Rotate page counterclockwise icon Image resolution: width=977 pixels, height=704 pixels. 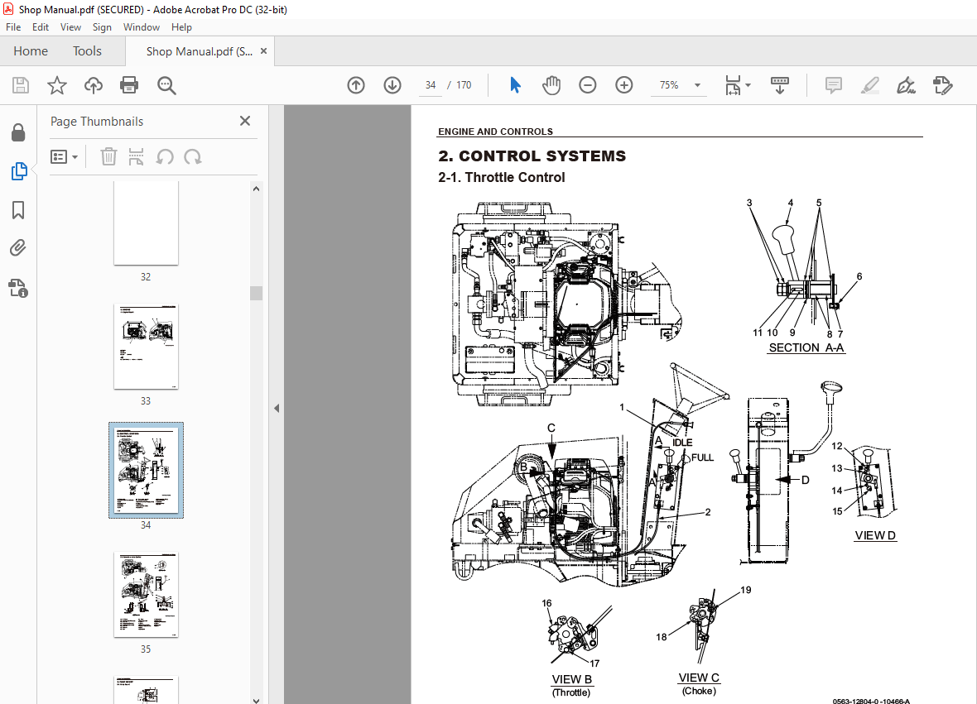(x=165, y=157)
